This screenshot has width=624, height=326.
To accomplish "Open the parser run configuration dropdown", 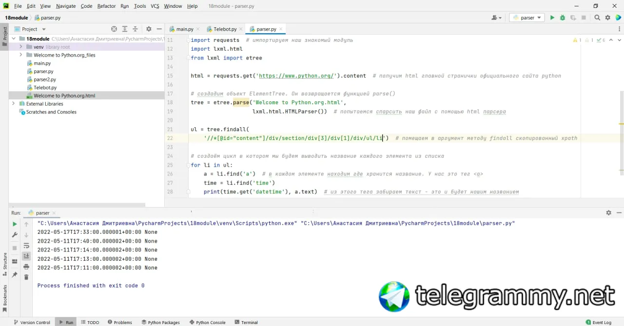I will tap(527, 18).
